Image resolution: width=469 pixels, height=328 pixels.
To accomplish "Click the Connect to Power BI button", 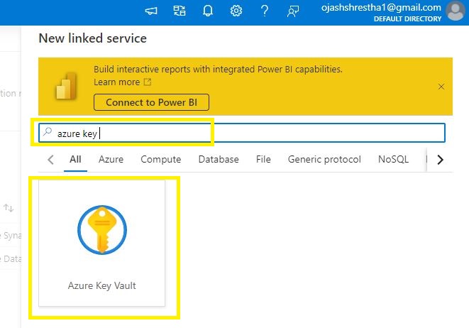I will click(151, 102).
